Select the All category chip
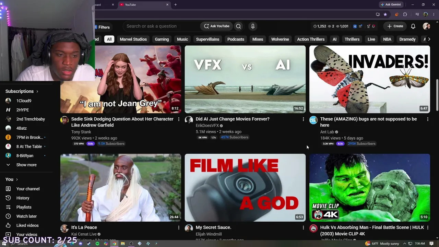Viewport: 439px width, 247px height. (x=109, y=39)
